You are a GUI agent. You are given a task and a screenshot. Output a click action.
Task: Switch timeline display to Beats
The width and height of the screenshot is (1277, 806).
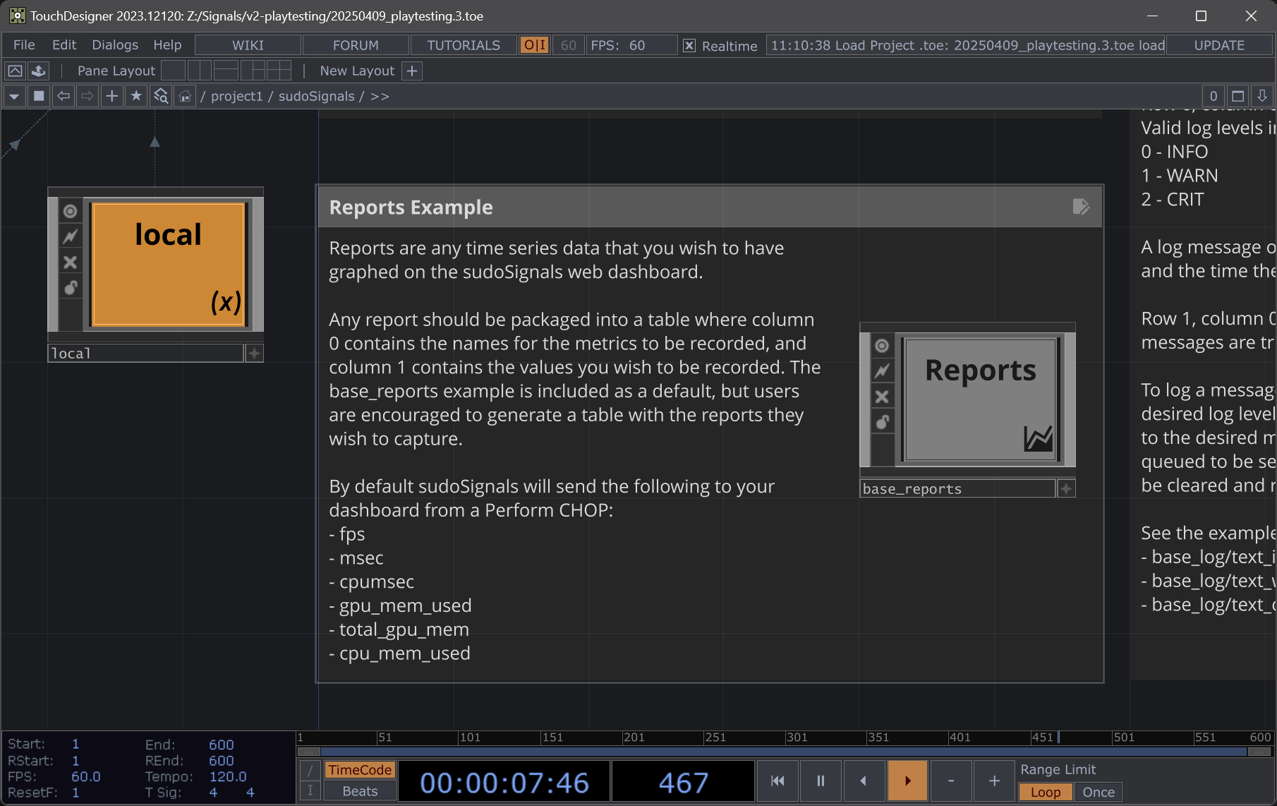(x=360, y=791)
